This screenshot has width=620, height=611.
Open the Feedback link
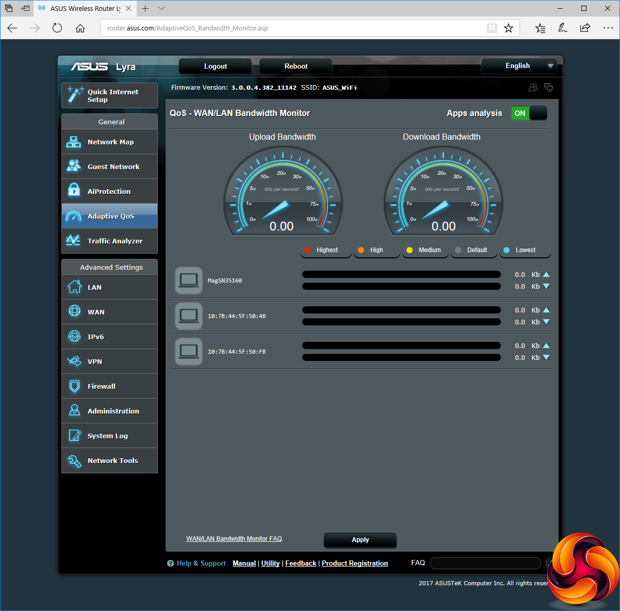click(x=301, y=564)
